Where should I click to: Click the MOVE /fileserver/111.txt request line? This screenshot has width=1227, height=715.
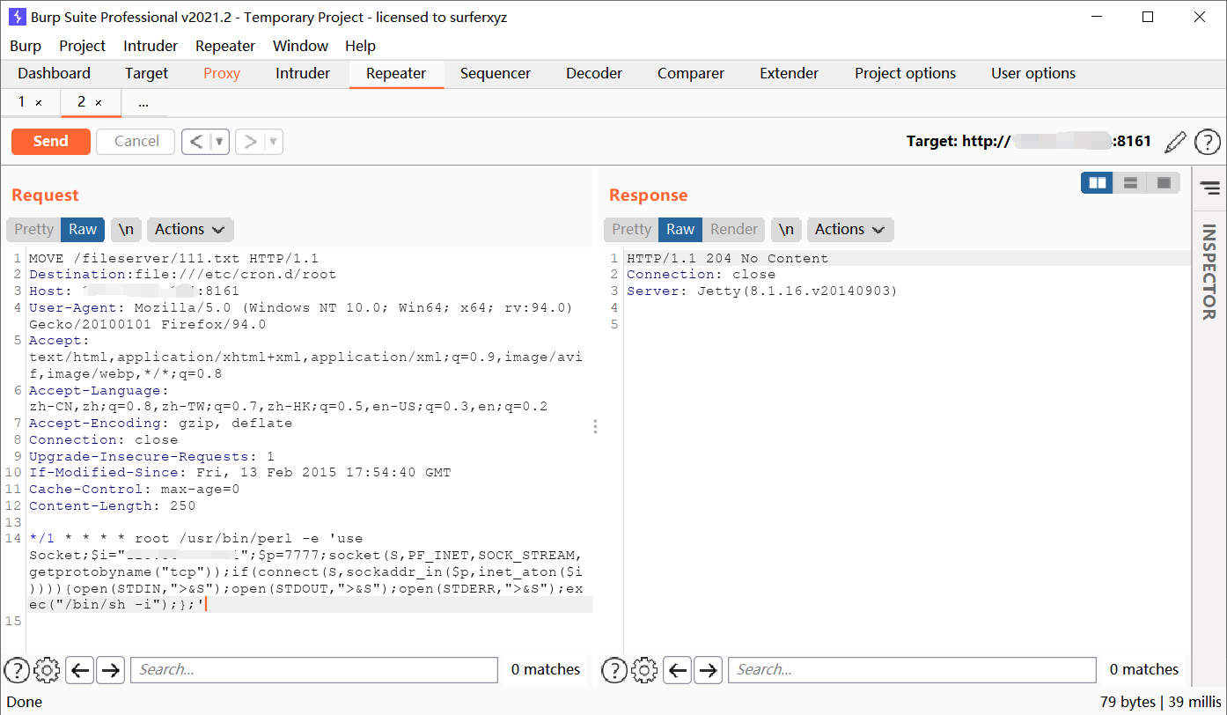point(173,259)
